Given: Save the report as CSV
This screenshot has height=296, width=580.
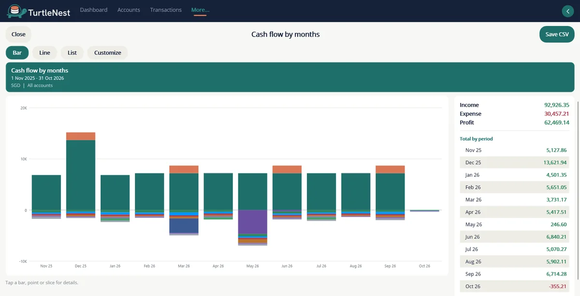Looking at the screenshot, I should tap(557, 34).
